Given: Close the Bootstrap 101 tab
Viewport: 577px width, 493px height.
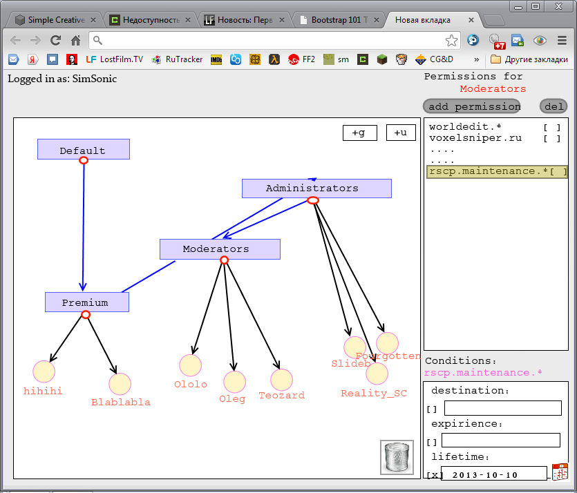Looking at the screenshot, I should [376, 20].
